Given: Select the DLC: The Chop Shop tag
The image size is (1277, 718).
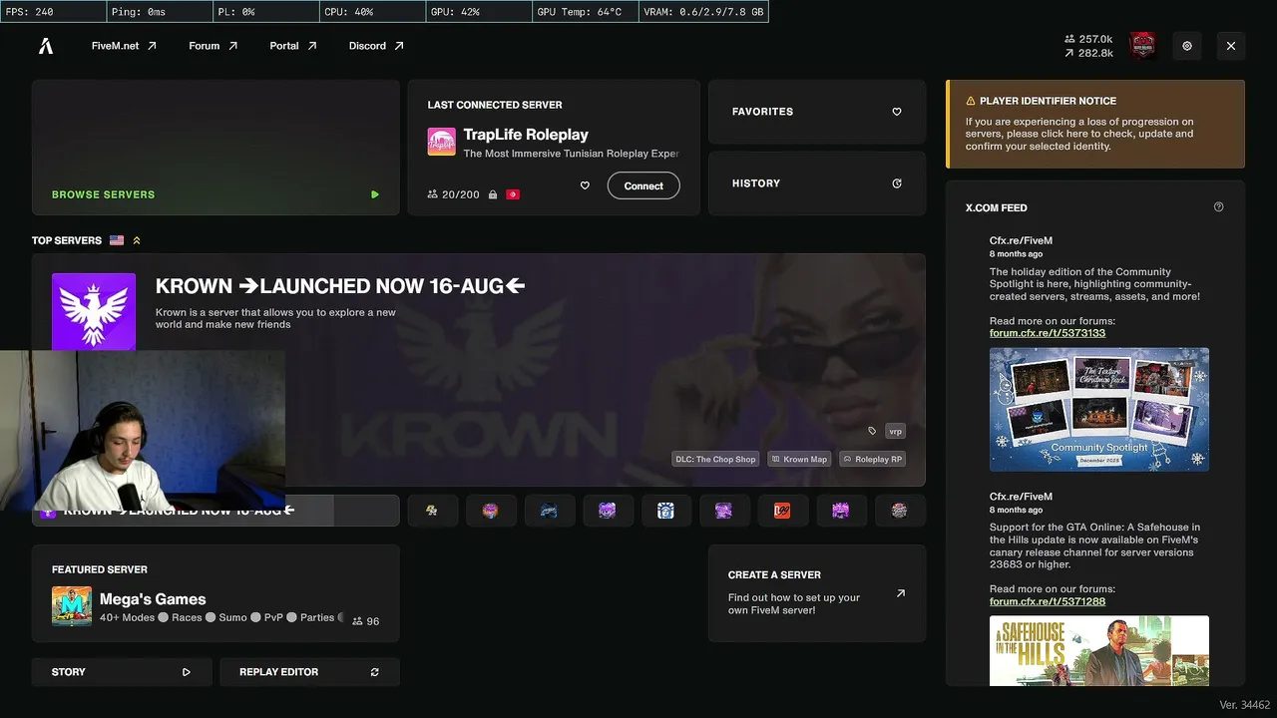Looking at the screenshot, I should [x=715, y=459].
